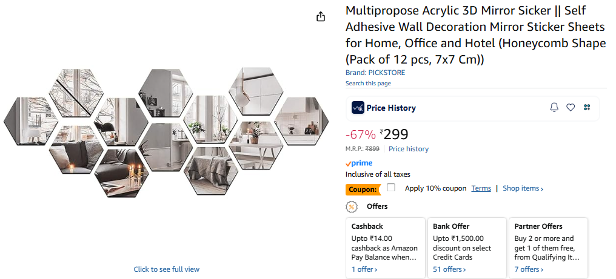Expand the Bank Offer 51 offers link
This screenshot has height=279, width=616.
(449, 269)
